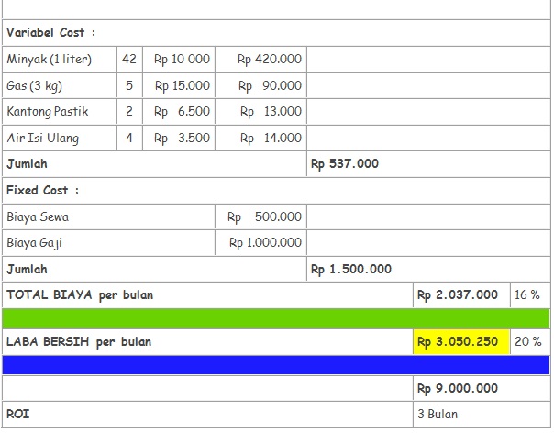Click 'Jumlah' label below Biaya Gaji
Image resolution: width=554 pixels, height=433 pixels.
27,270
